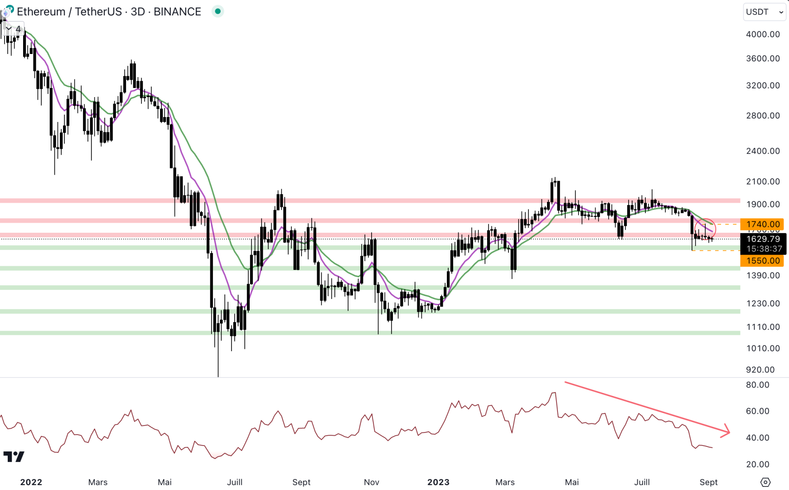Click the 1390.00 price axis label
Viewport: 789px width, 490px height.
[x=763, y=275]
